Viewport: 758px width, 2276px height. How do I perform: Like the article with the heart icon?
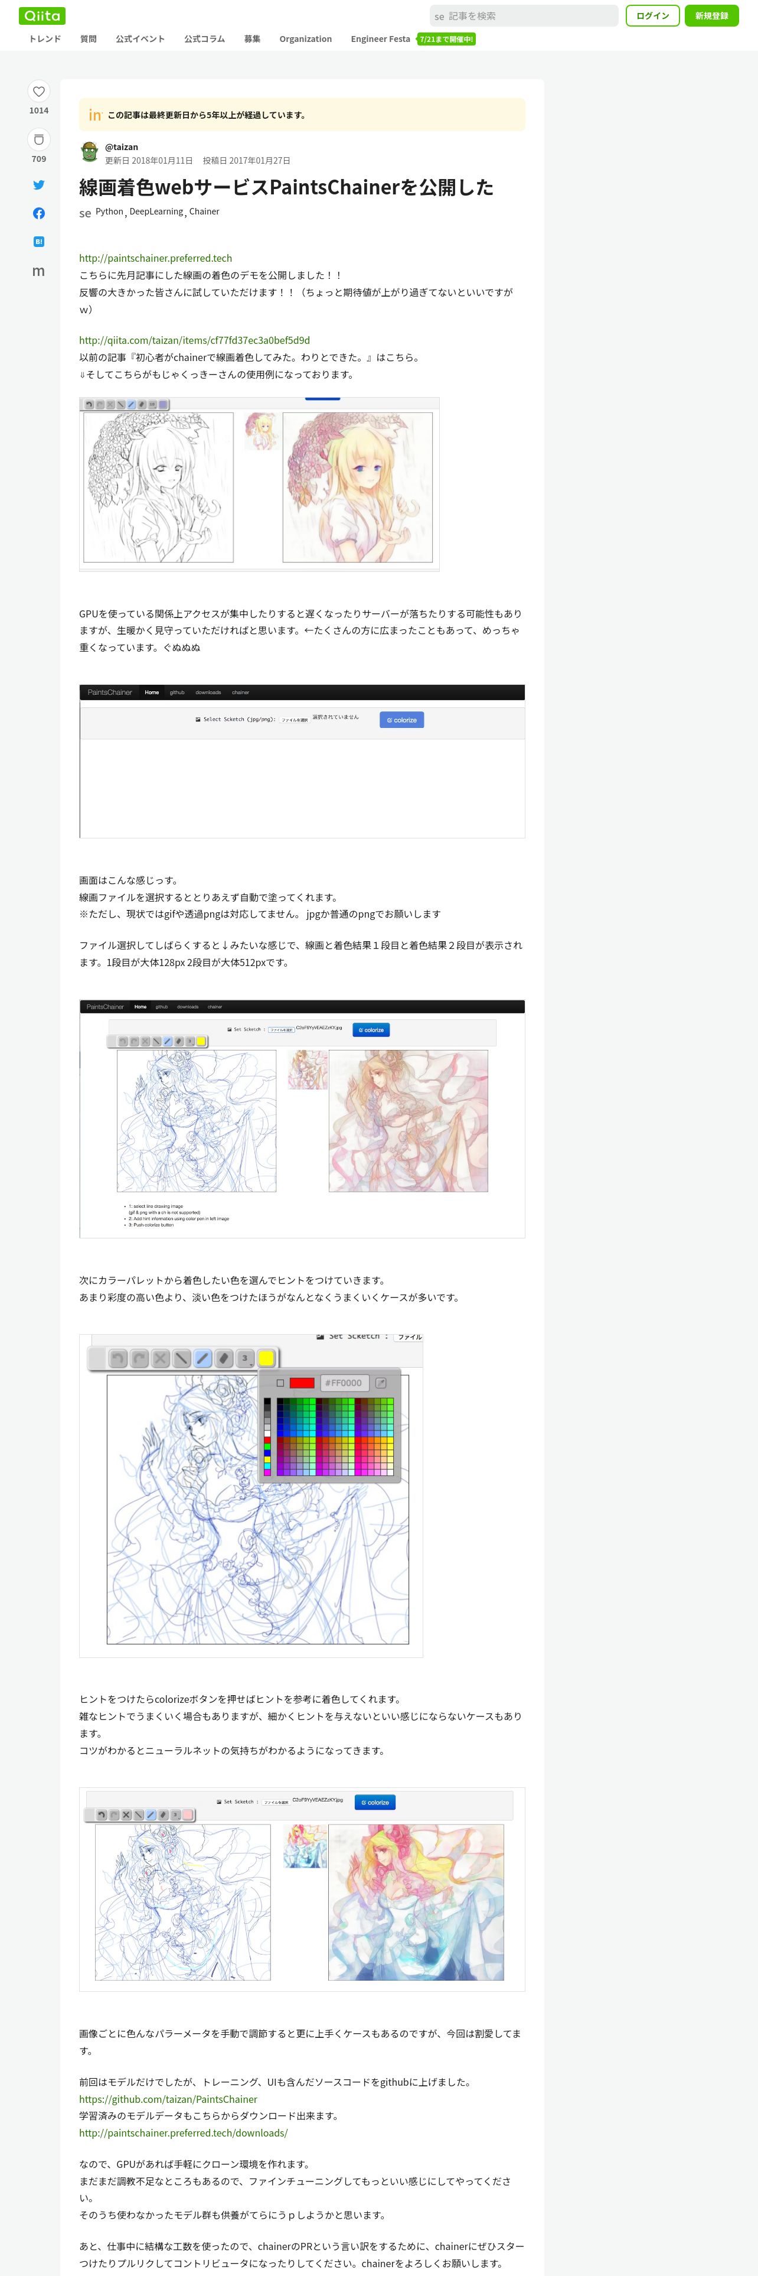coord(39,91)
